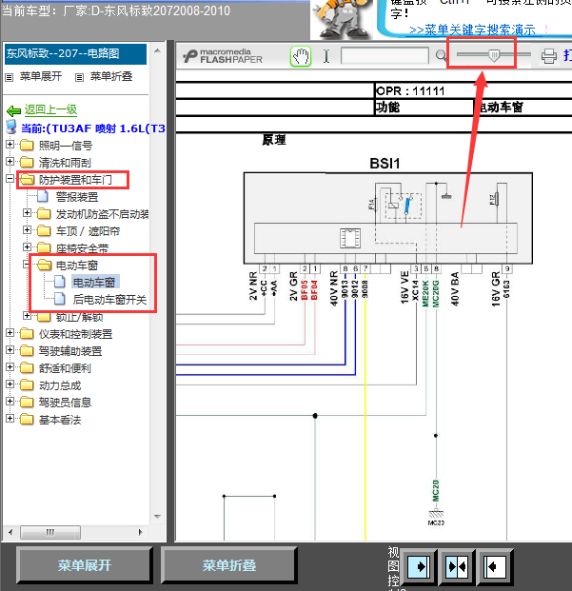Click the 警报装置 document icon
Image resolution: width=572 pixels, height=591 pixels.
(43, 196)
